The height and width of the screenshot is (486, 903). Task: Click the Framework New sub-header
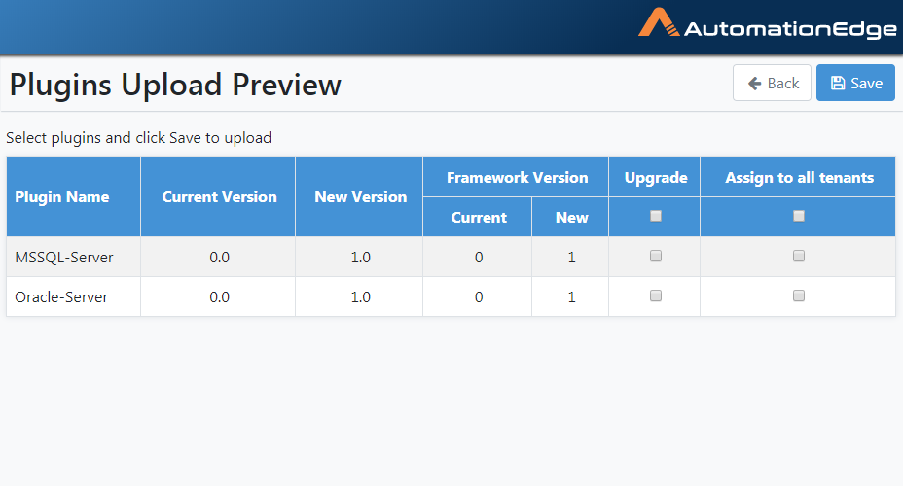(572, 218)
